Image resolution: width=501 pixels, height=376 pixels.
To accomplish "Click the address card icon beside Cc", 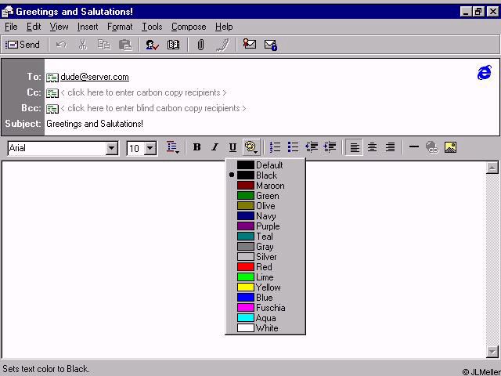I will click(x=52, y=93).
